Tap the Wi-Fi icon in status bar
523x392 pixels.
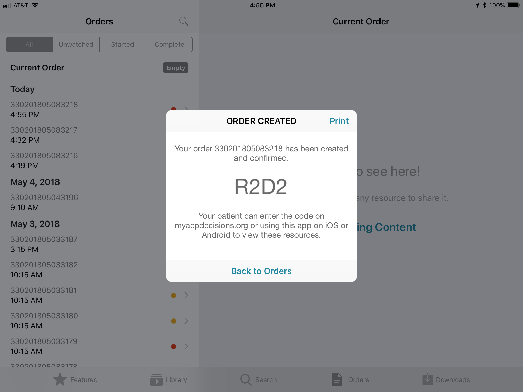(x=35, y=5)
